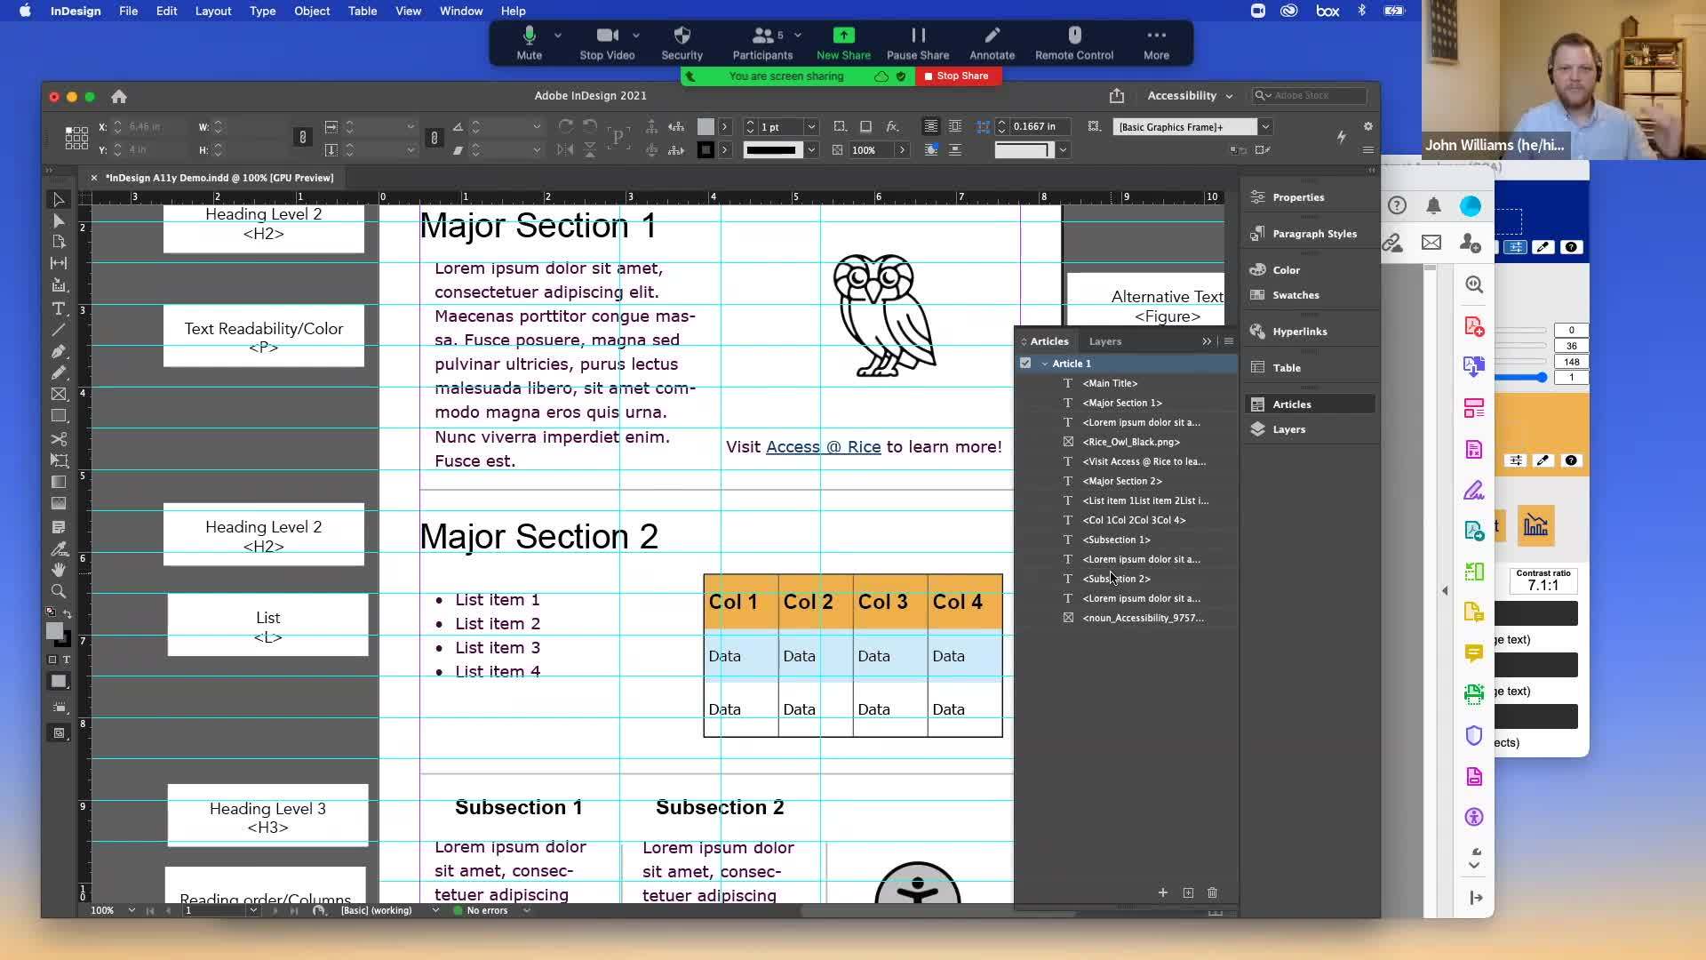The width and height of the screenshot is (1706, 960).
Task: Open the Layout menu
Action: (x=213, y=11)
